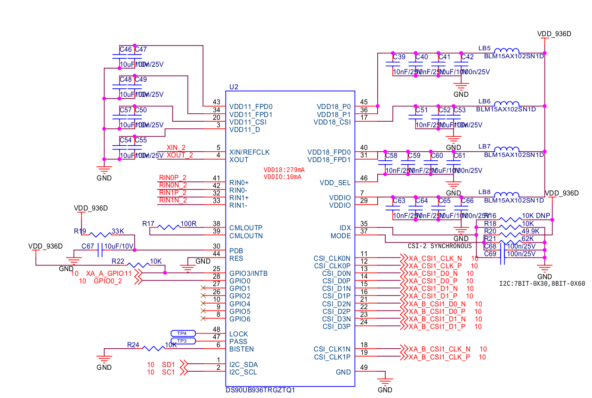
Task: Select the TP3 test point on PASS
Action: coord(183,341)
